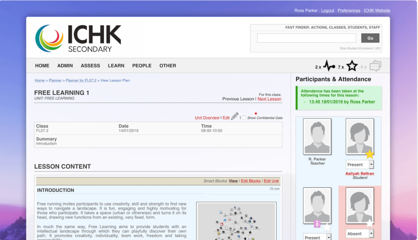Open the activity pulse notifications icon

(x=329, y=66)
